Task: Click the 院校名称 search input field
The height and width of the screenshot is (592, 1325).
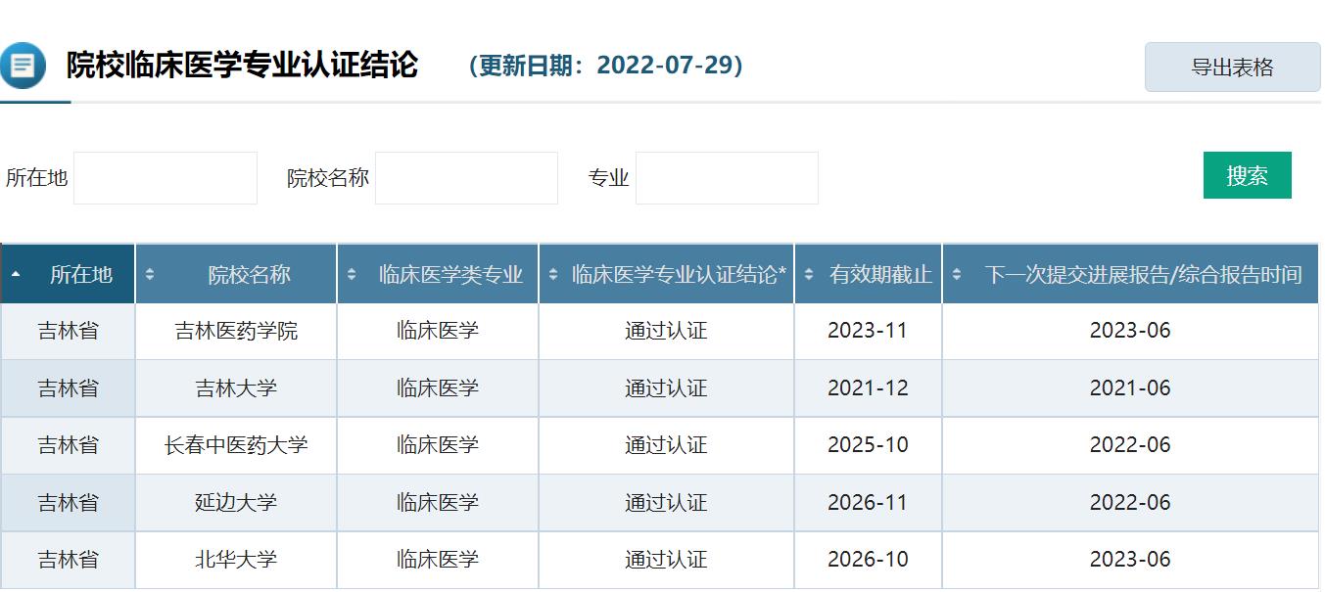Action: (x=466, y=177)
